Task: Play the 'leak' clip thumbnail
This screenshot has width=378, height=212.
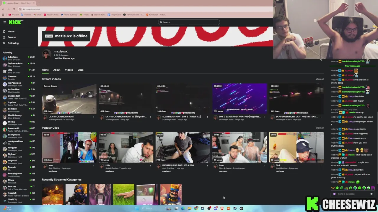Action: click(69, 148)
